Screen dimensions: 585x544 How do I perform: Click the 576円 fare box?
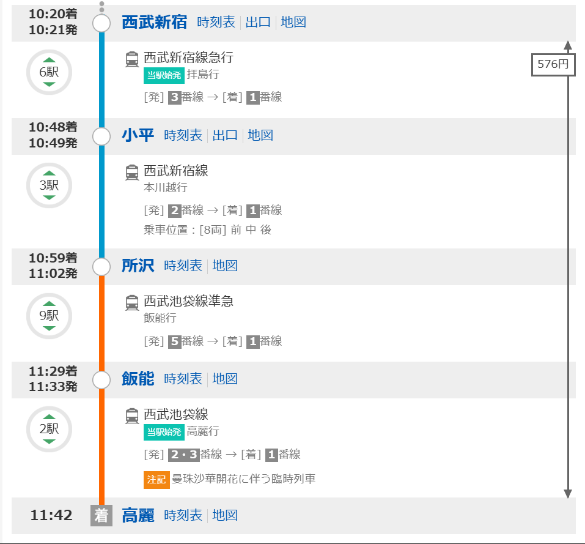pos(553,64)
